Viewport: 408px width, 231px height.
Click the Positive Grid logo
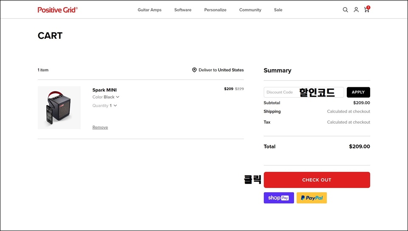[58, 10]
